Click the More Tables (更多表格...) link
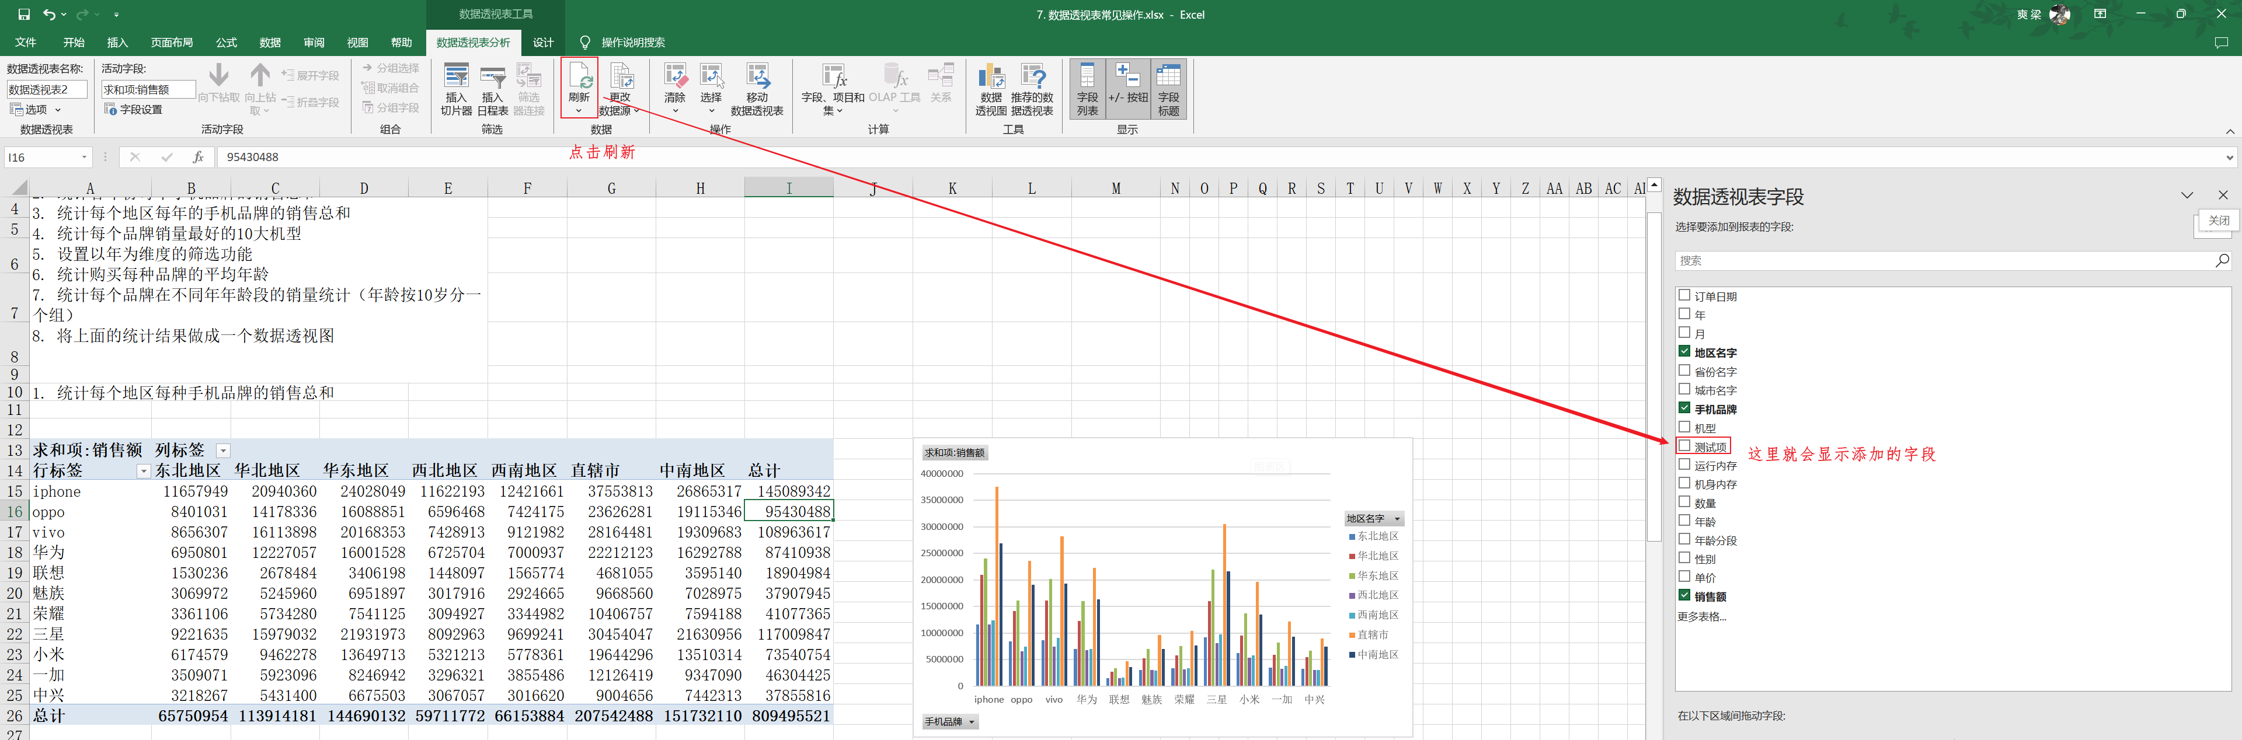 pos(1701,616)
